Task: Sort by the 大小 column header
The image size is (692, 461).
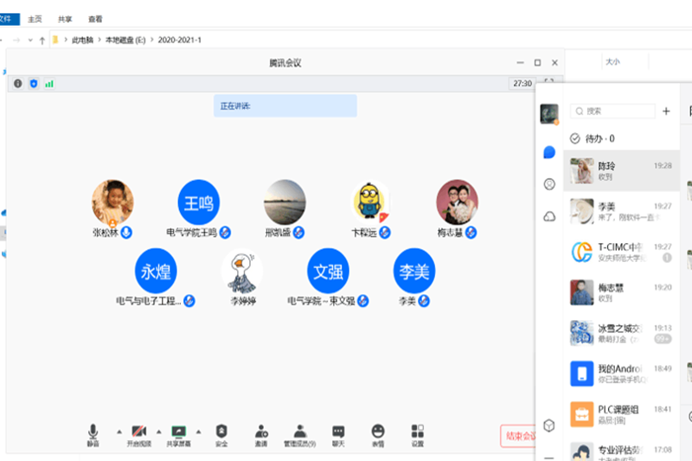Action: 612,61
